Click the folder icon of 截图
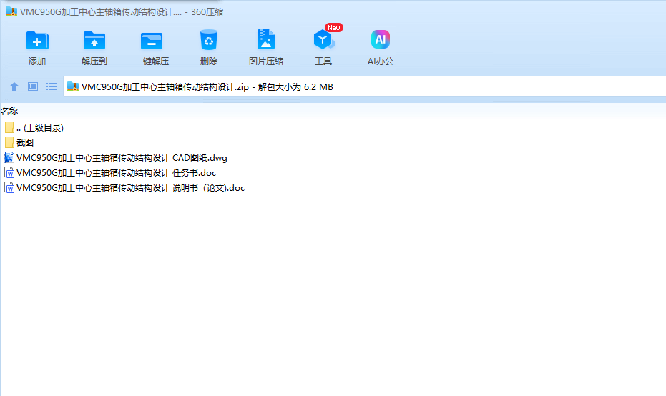 pos(9,142)
